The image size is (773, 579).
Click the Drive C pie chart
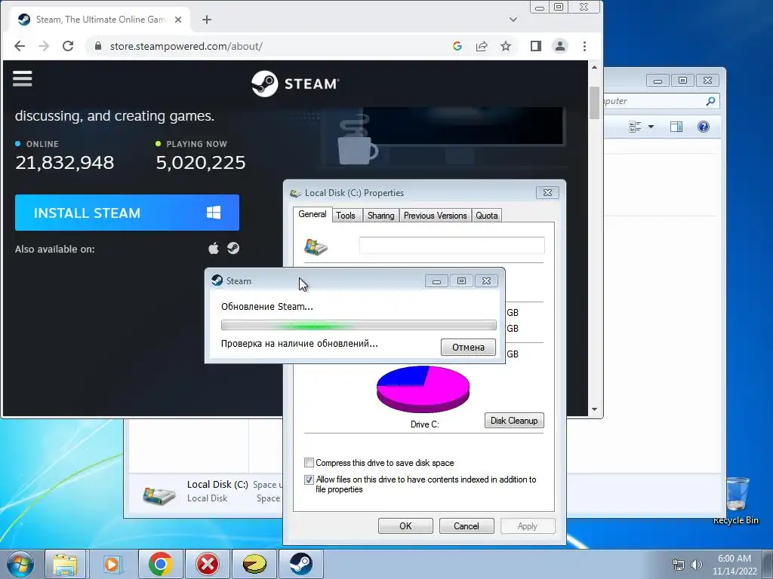(x=423, y=389)
